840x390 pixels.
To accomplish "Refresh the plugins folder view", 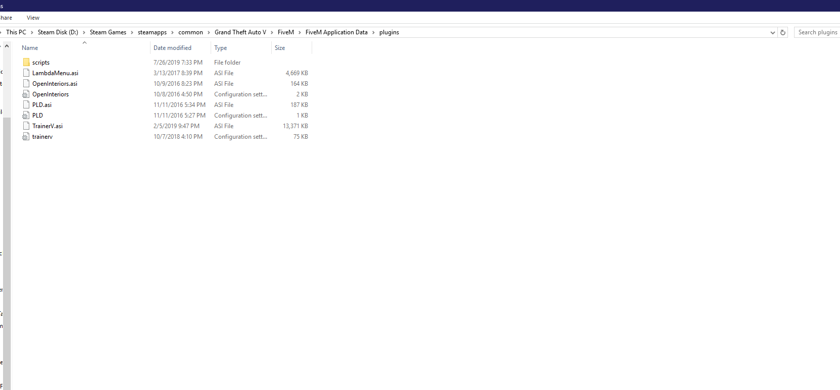I will coord(783,32).
